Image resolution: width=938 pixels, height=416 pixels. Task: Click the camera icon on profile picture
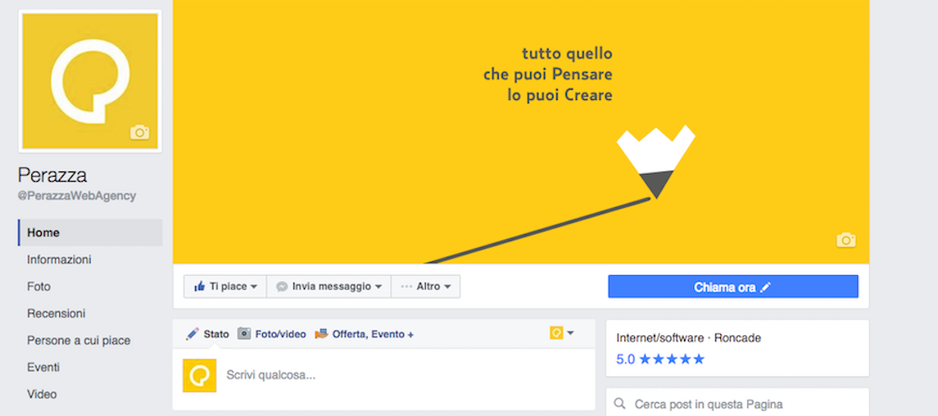tap(139, 132)
